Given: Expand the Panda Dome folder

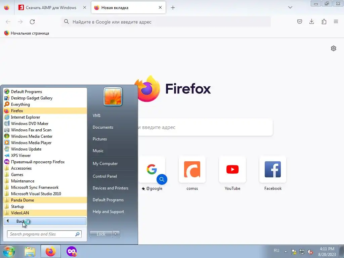Looking at the screenshot, I should pyautogui.click(x=45, y=200).
